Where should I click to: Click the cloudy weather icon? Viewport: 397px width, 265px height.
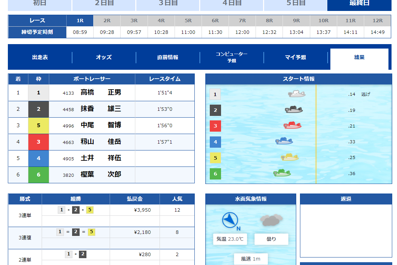(271, 220)
